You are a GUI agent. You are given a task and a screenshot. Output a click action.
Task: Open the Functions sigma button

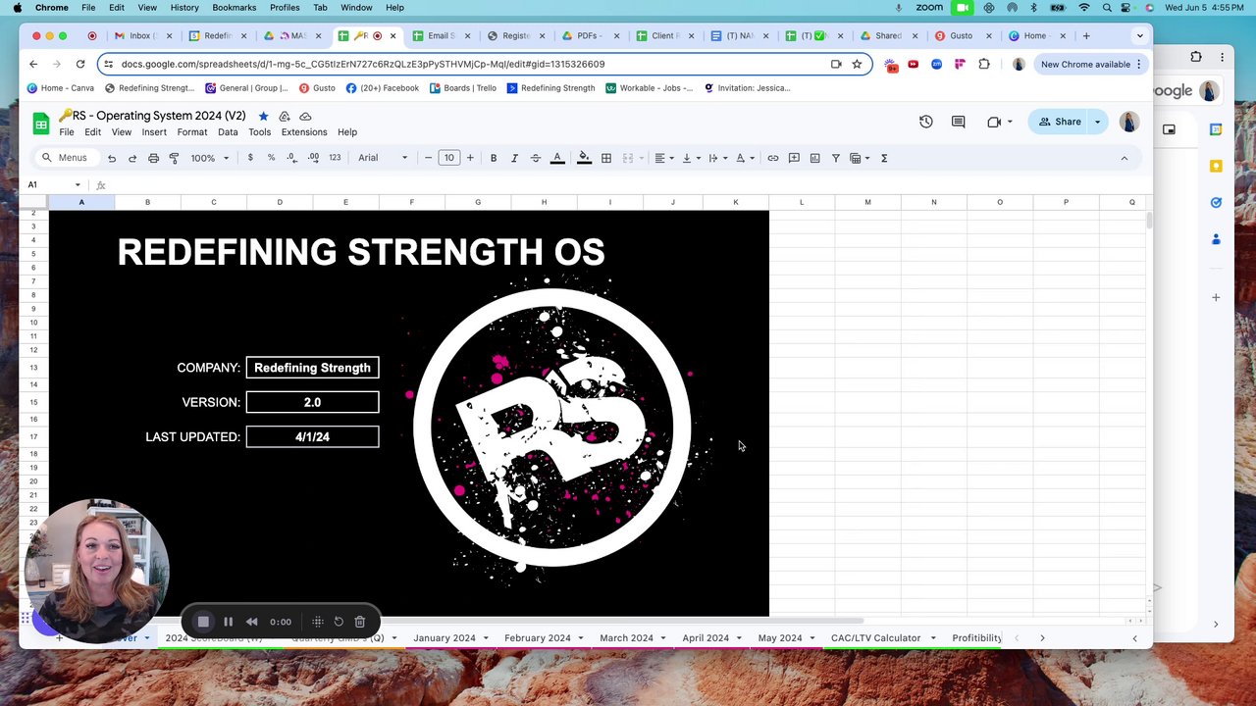pyautogui.click(x=884, y=158)
